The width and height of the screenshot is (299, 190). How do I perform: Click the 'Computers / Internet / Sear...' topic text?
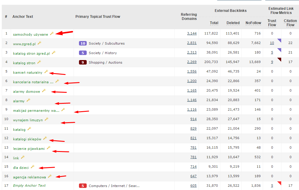pos(114,186)
